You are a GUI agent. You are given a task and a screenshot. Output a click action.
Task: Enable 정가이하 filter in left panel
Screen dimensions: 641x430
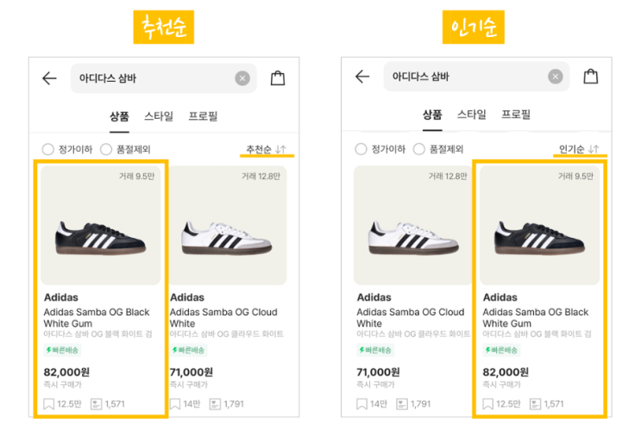tap(48, 149)
